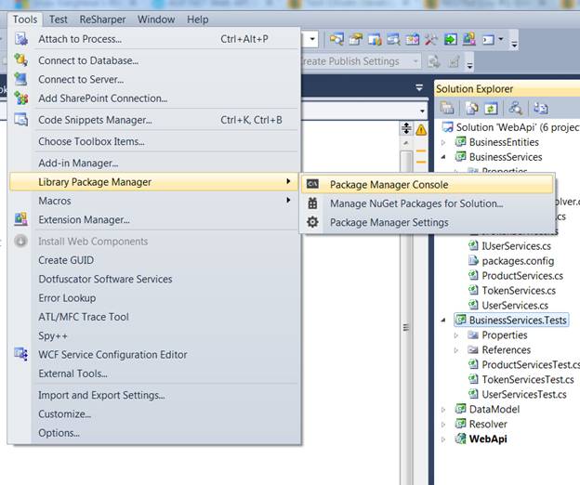Click the green-arrow Start Page toolbar icon

pyautogui.click(x=450, y=39)
